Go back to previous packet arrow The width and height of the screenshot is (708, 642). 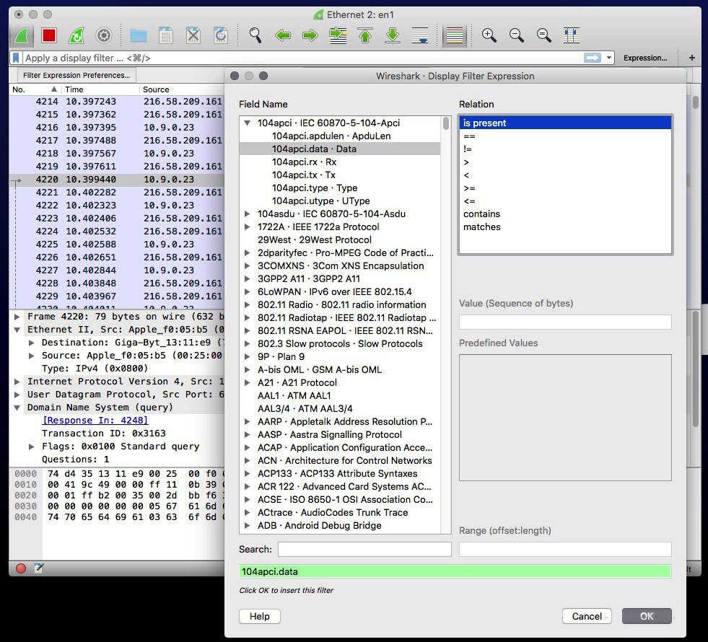[x=283, y=35]
